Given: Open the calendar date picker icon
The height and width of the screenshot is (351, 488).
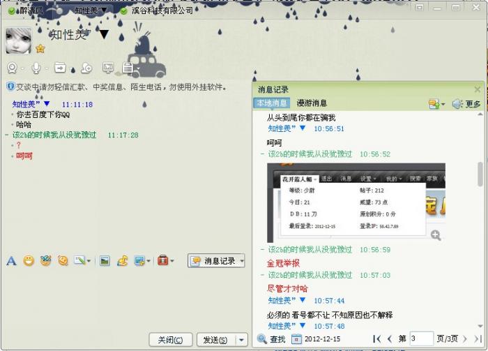Looking at the screenshot, I should [x=296, y=338].
